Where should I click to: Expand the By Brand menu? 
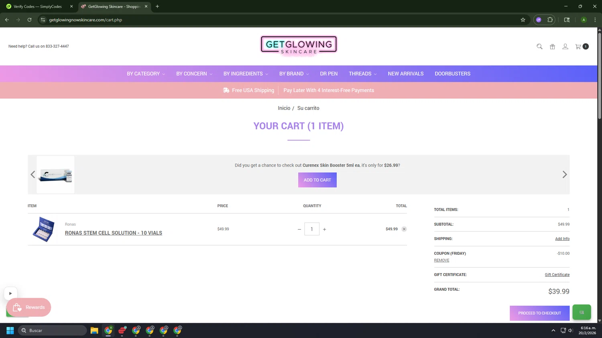tap(294, 74)
